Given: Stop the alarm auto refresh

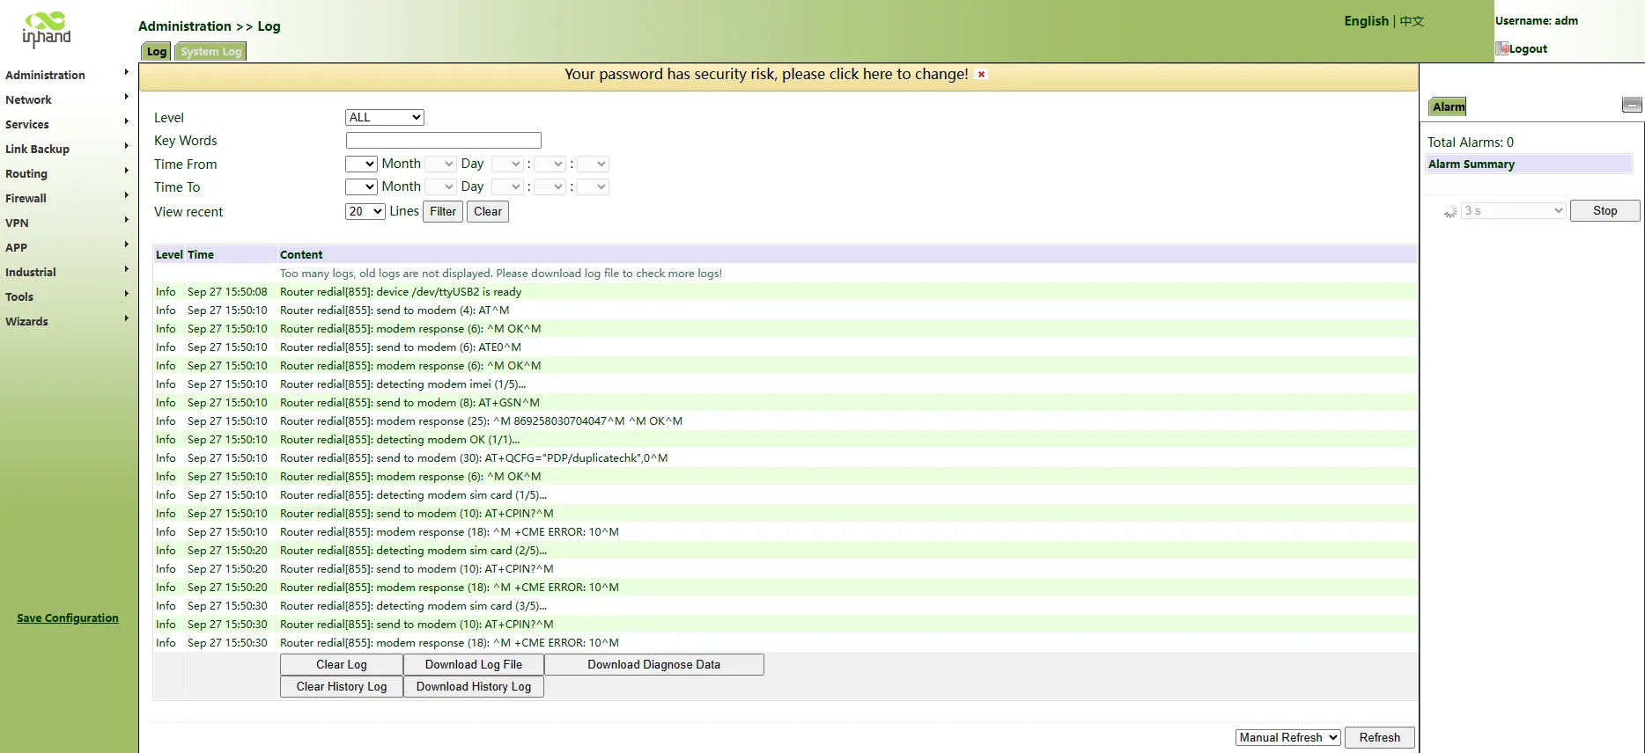Looking at the screenshot, I should point(1604,210).
